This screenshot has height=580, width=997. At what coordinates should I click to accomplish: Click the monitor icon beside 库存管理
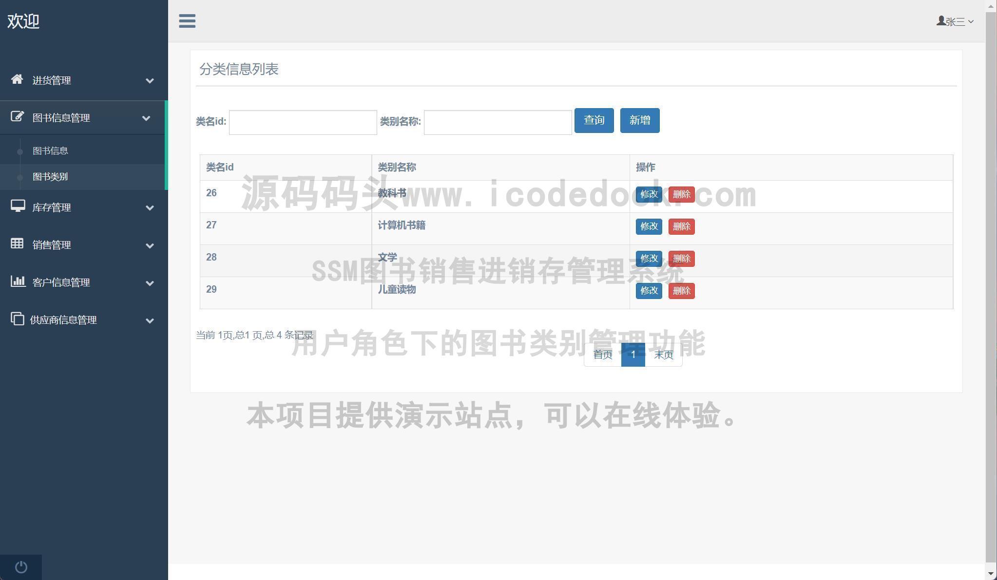(x=18, y=206)
